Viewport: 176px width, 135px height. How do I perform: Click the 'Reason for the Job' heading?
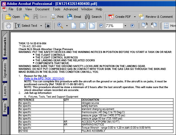point(36,76)
